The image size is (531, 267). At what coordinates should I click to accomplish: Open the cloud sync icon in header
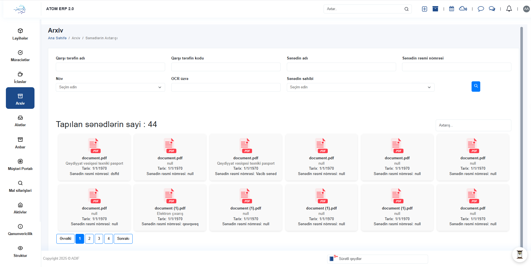463,9
